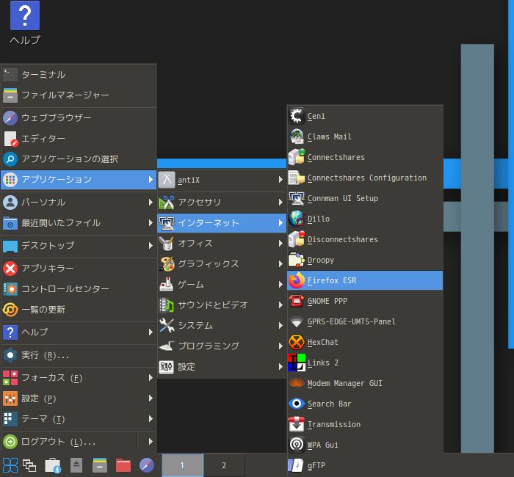Select 一覧の更新 menu entry

79,310
